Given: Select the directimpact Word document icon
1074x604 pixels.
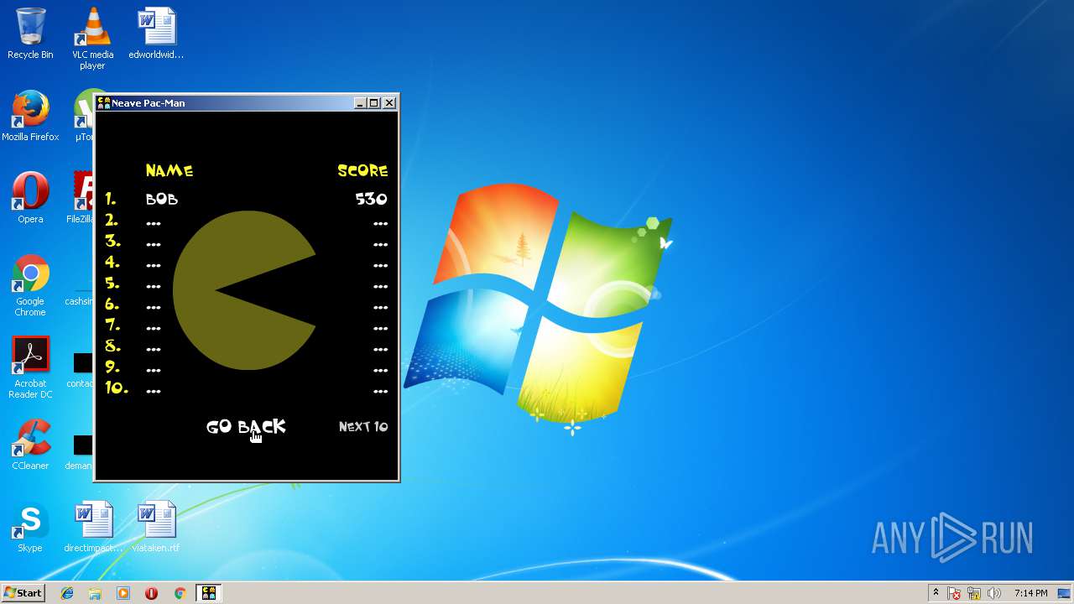Looking at the screenshot, I should coord(93,527).
